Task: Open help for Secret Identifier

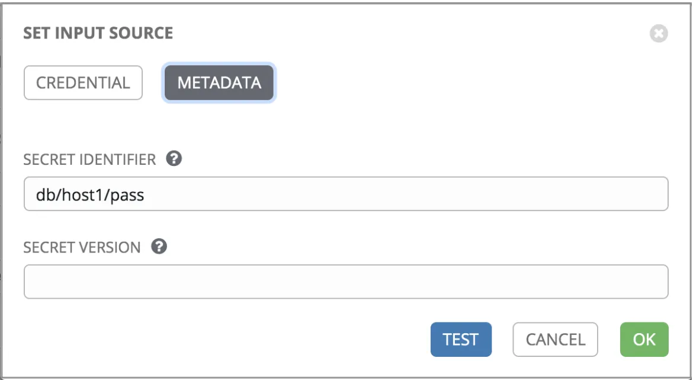Action: pyautogui.click(x=174, y=158)
